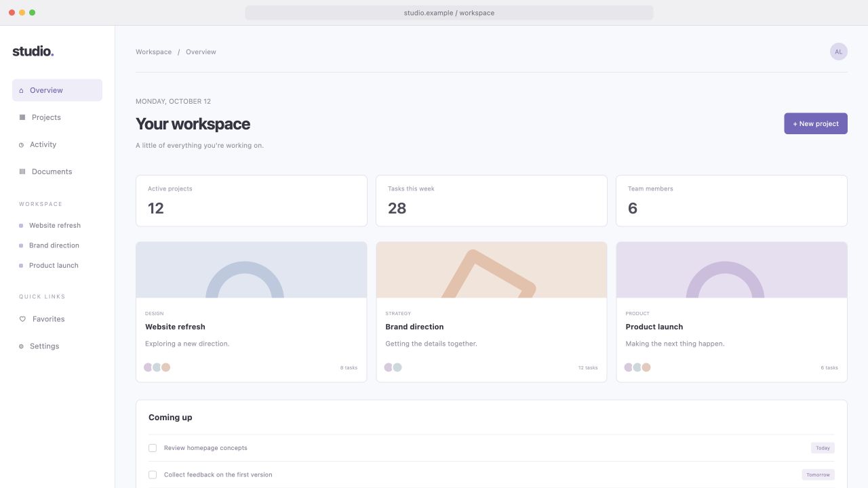Image resolution: width=868 pixels, height=488 pixels.
Task: Open Settings quick link
Action: coord(57,346)
